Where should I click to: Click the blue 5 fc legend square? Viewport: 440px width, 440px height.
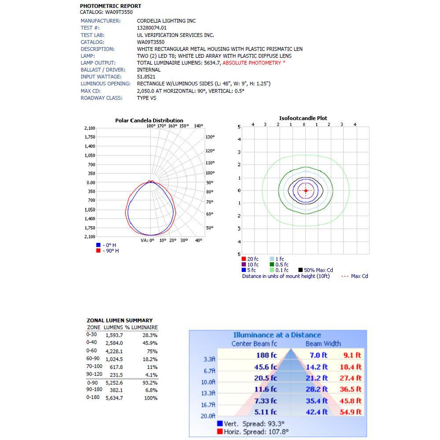tap(244, 270)
